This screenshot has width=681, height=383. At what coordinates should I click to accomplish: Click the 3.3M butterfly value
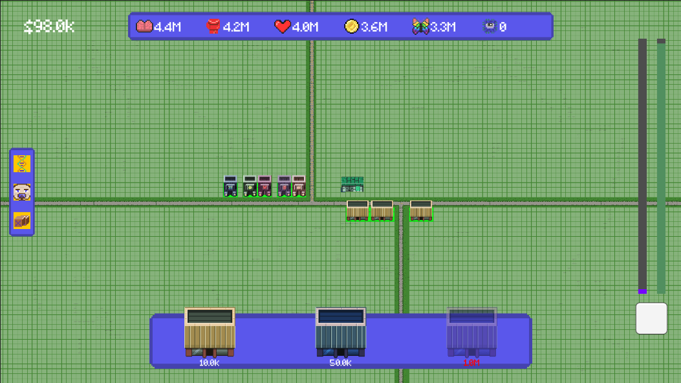[443, 27]
